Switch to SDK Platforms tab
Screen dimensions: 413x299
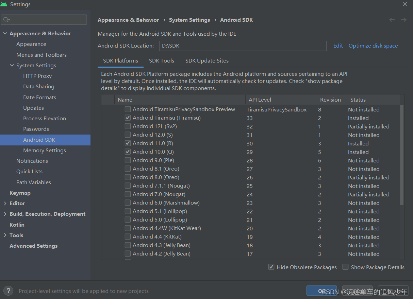(120, 61)
